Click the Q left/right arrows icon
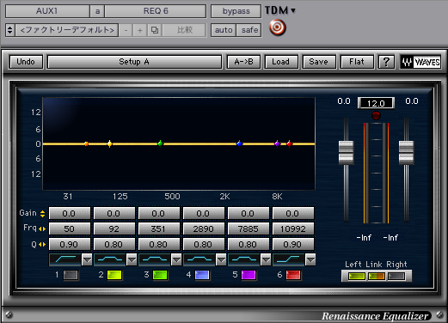 (x=42, y=244)
